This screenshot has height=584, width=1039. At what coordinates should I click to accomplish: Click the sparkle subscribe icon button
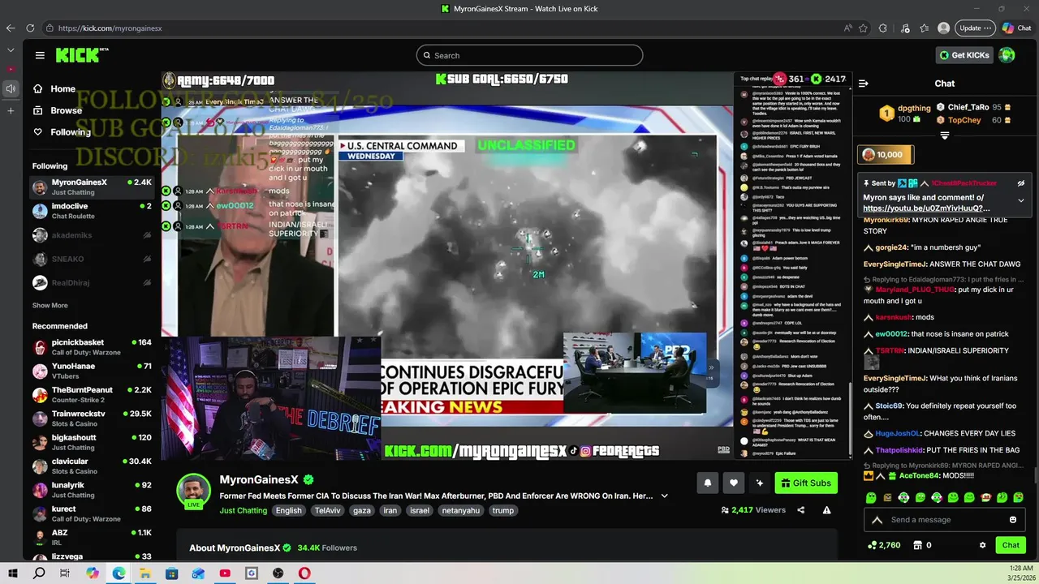[x=760, y=483]
